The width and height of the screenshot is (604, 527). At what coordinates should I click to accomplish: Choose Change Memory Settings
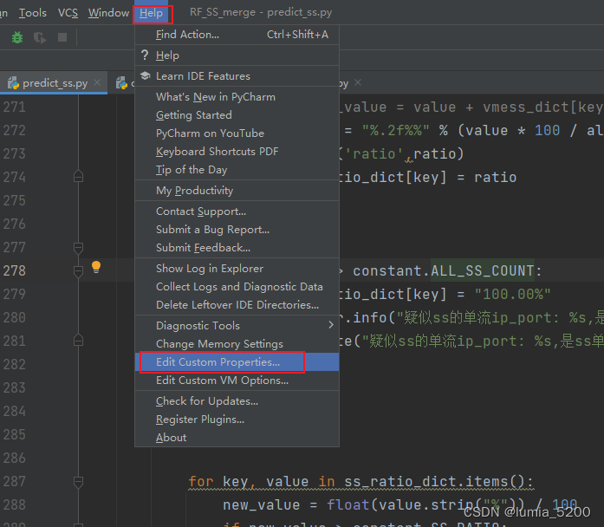pos(237,343)
